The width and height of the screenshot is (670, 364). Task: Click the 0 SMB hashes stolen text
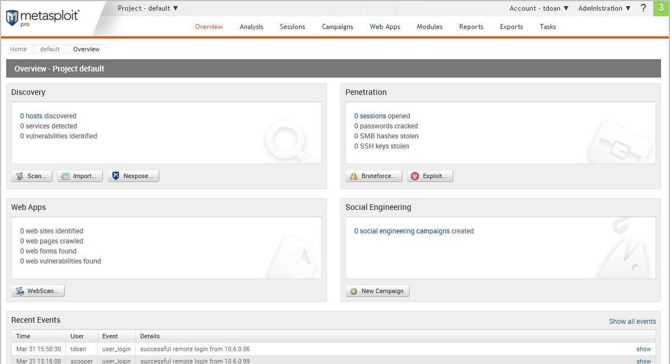(386, 136)
